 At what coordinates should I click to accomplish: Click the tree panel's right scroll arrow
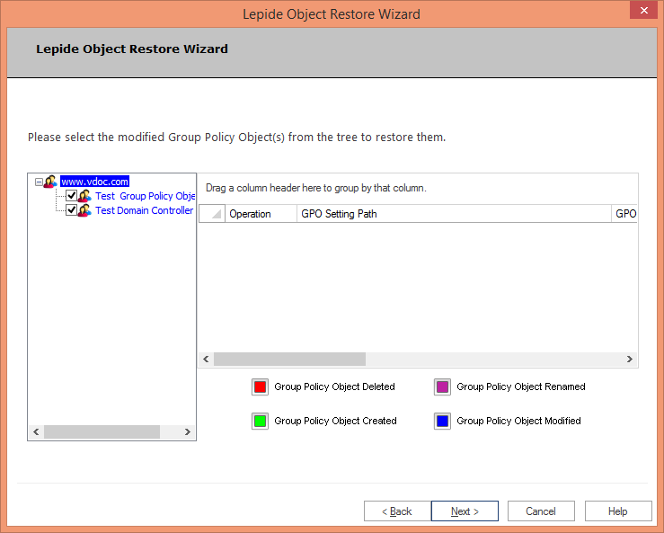click(x=187, y=432)
